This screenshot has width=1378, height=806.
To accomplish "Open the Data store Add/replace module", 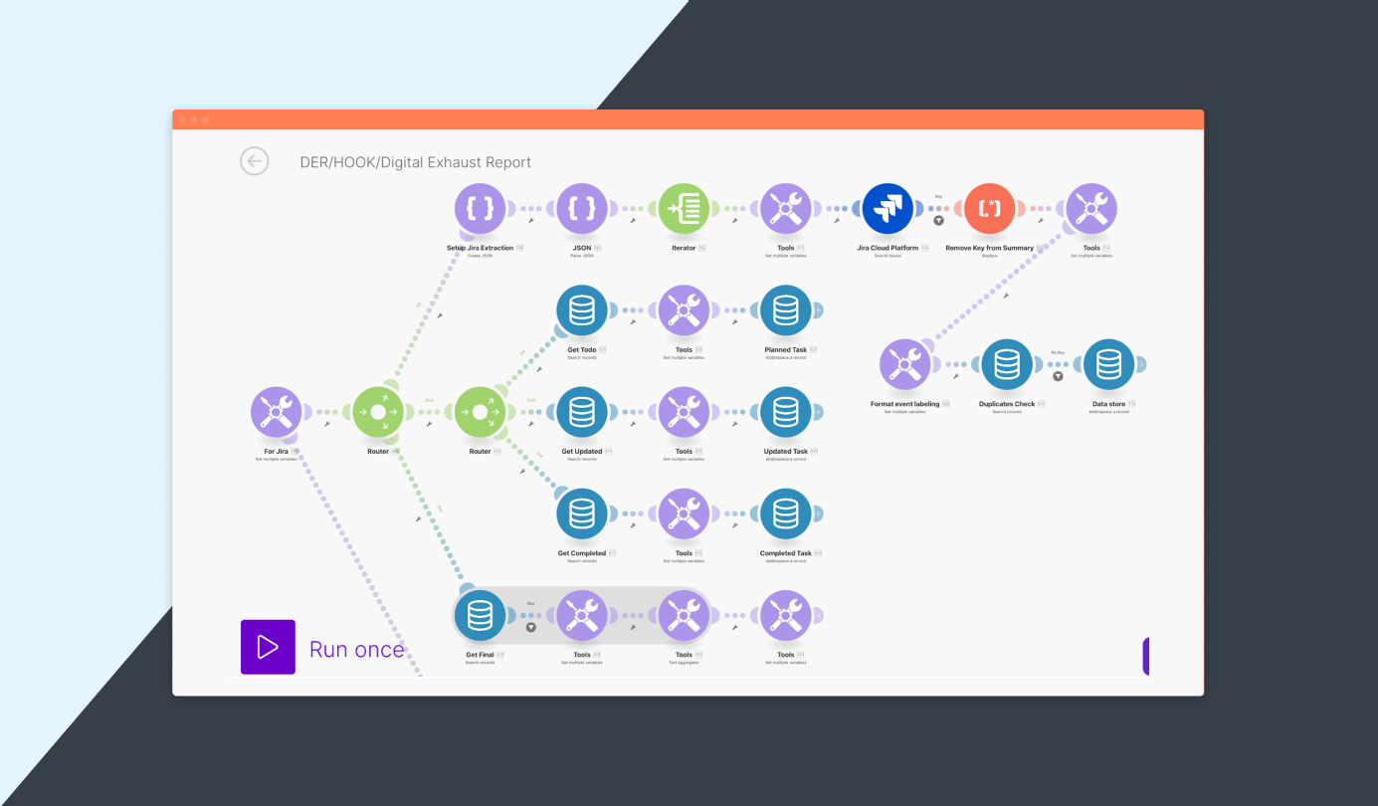I will [1109, 364].
